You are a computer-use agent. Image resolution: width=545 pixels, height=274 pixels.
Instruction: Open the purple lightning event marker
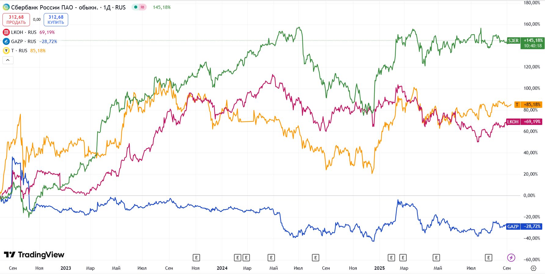pos(511,258)
